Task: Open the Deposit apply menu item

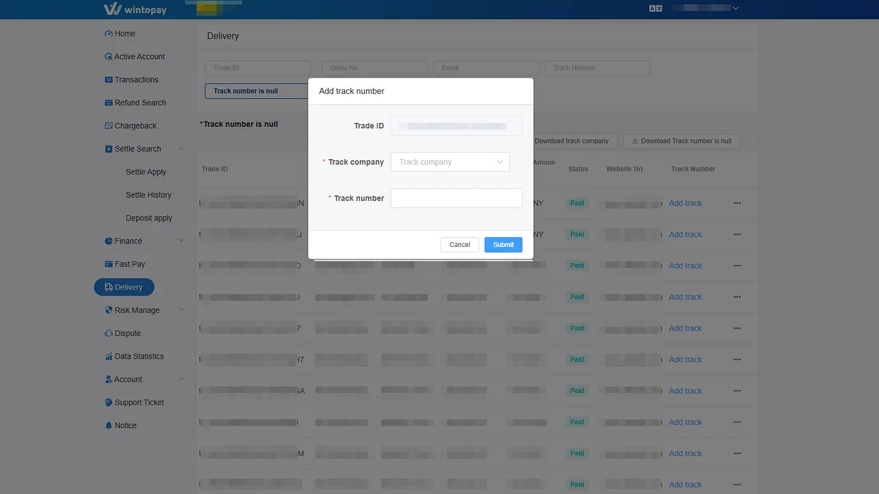Action: point(149,217)
